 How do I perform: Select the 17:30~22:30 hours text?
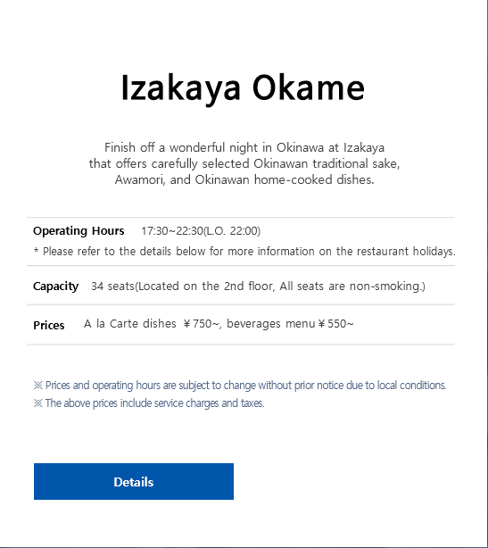(172, 230)
